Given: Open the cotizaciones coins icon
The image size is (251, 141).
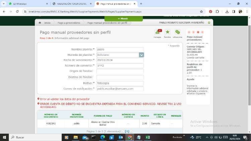Looking at the screenshot, I should point(177,32).
